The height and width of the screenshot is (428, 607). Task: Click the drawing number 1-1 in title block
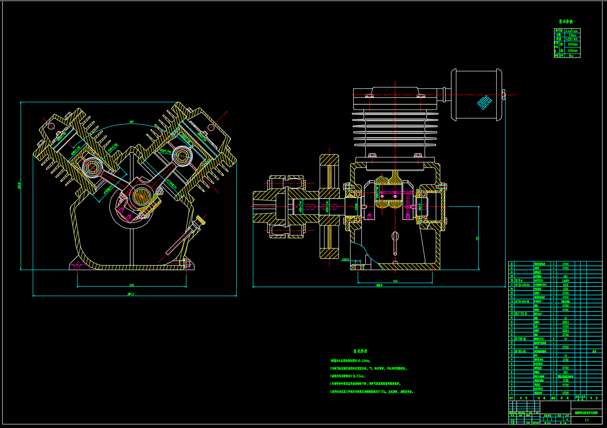(586, 420)
